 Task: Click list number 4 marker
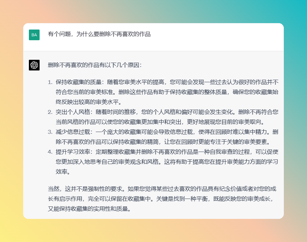[x=50, y=152]
